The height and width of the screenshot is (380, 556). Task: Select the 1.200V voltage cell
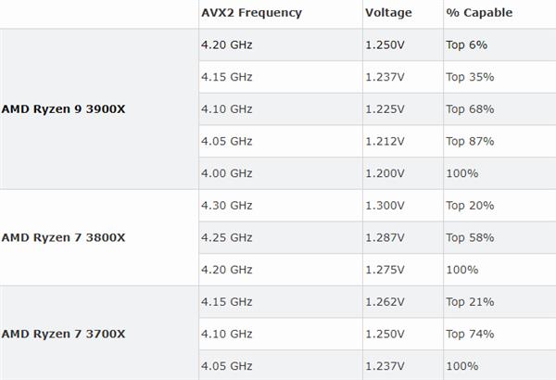[x=385, y=173]
